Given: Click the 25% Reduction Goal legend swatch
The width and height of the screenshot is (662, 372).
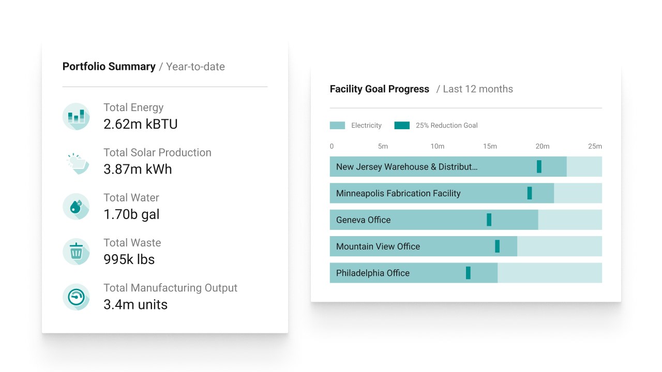Looking at the screenshot, I should tap(402, 126).
